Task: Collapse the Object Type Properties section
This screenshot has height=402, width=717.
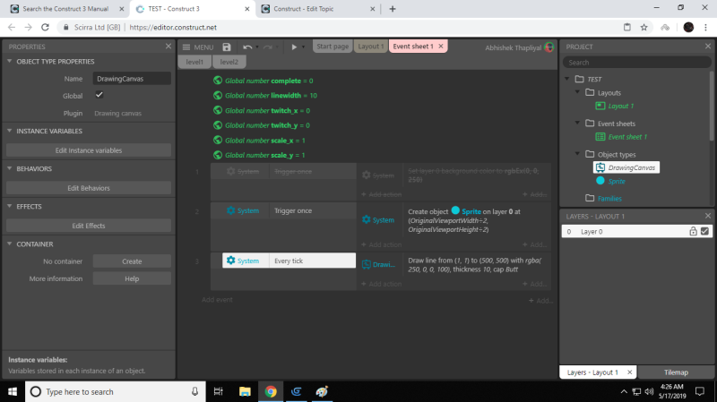Action: (x=10, y=61)
